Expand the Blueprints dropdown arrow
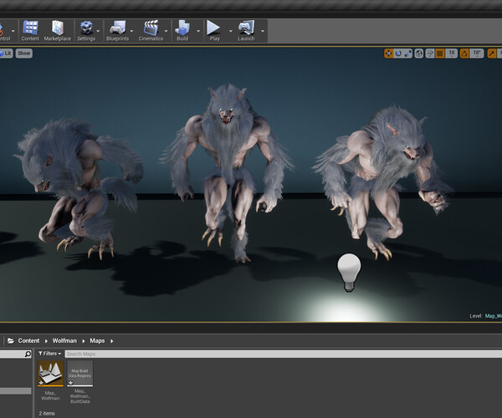Image resolution: width=502 pixels, height=418 pixels. [x=131, y=31]
